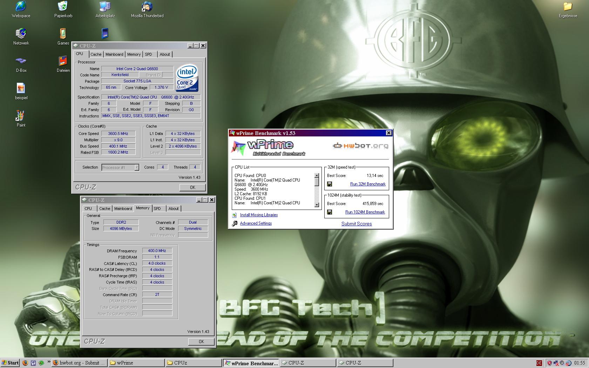This screenshot has height=368, width=589.
Task: Click the 01:55 clock in the tray
Action: coord(580,363)
